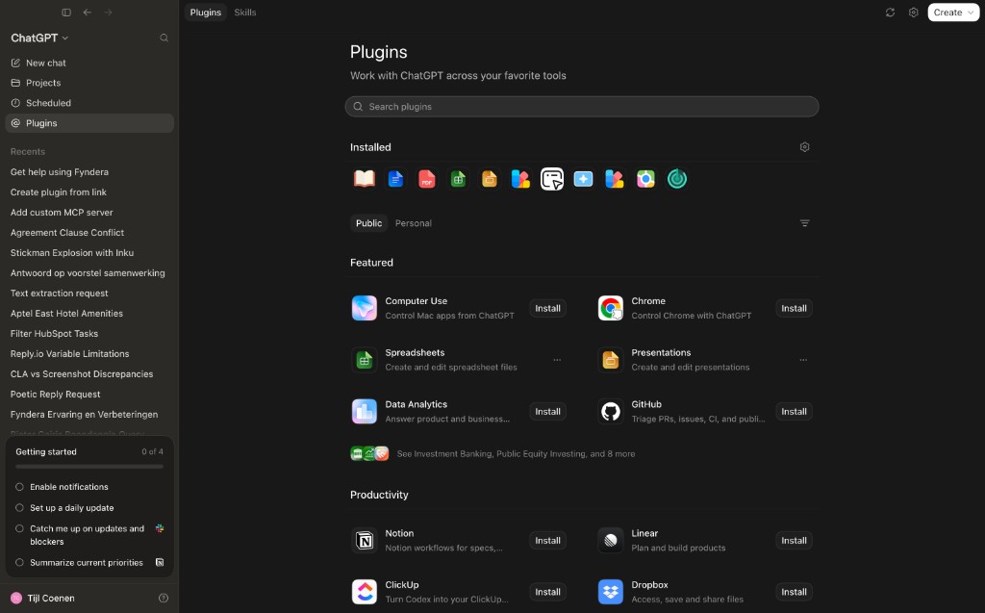Click the Data Analytics plugin icon
The image size is (985, 613).
[365, 411]
